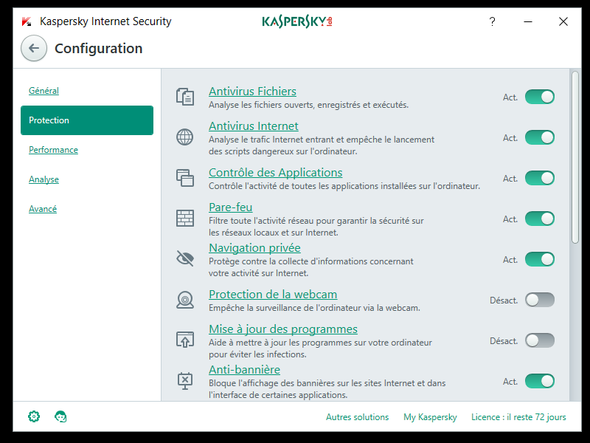Open the My Kaspersky link
The image size is (590, 443).
point(430,417)
